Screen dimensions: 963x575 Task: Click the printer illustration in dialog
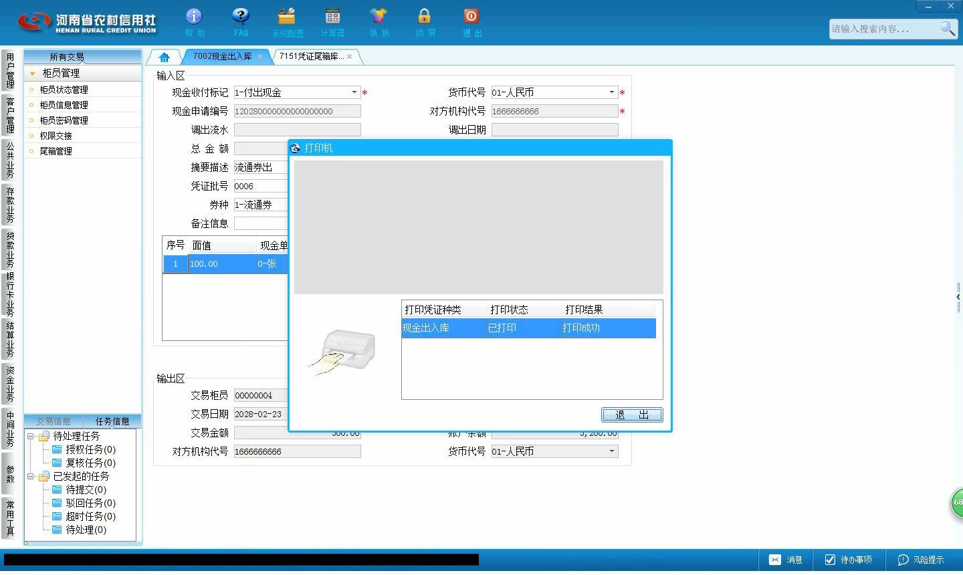tap(342, 352)
